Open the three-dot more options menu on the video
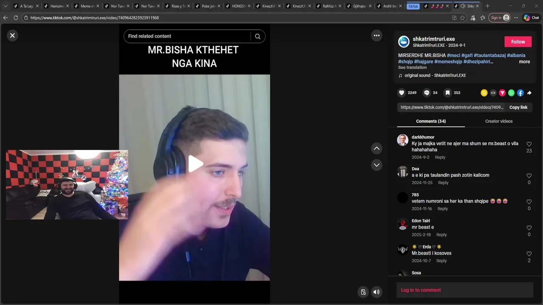The height and width of the screenshot is (305, 543). [376, 36]
